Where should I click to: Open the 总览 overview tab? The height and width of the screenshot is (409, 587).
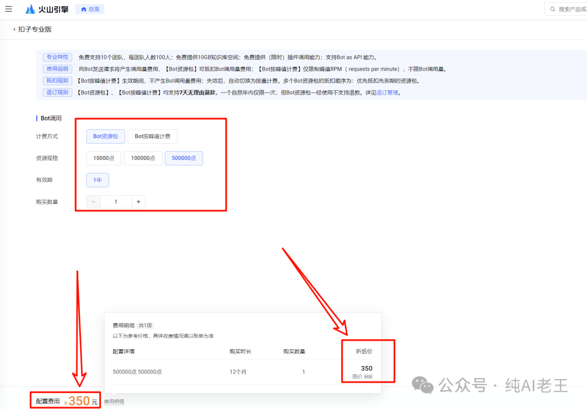click(x=90, y=9)
